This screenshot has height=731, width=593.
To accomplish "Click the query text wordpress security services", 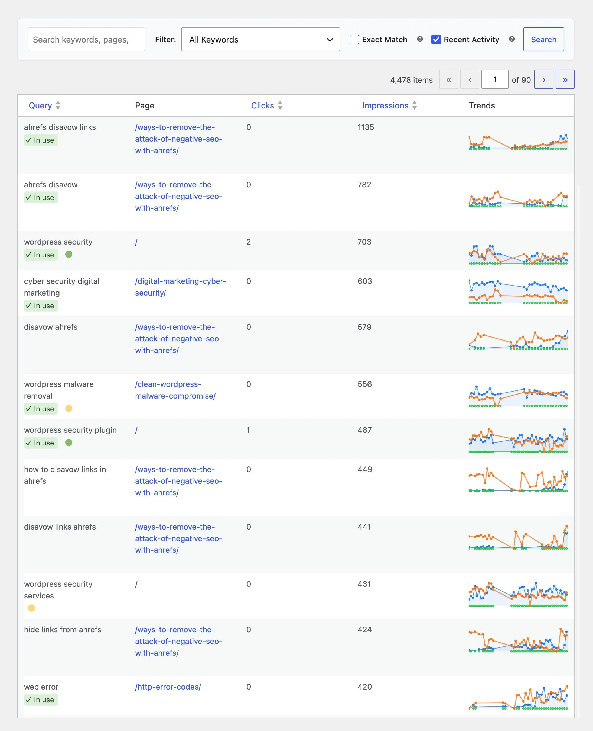I will click(58, 590).
